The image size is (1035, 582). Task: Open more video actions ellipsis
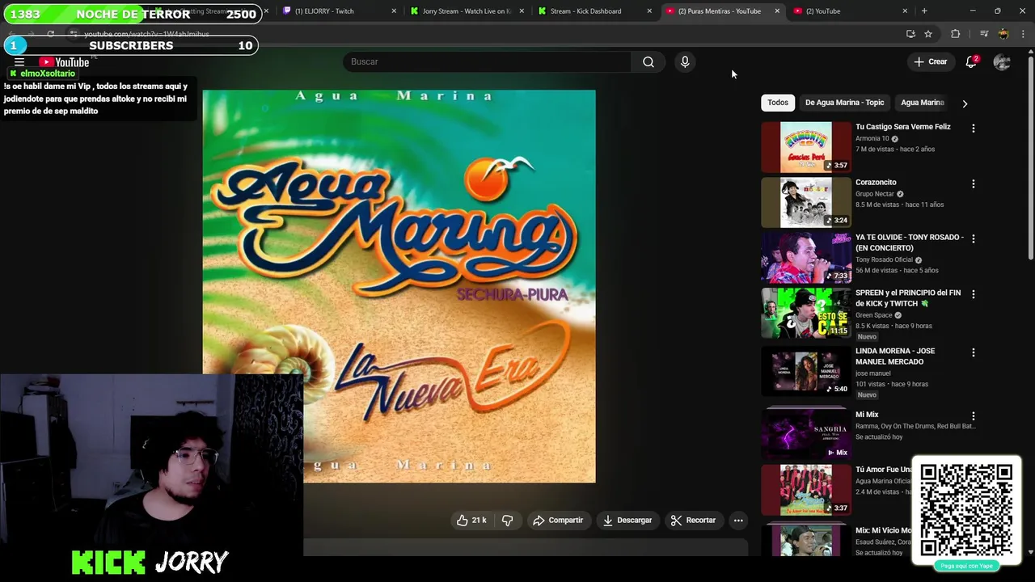[738, 521]
